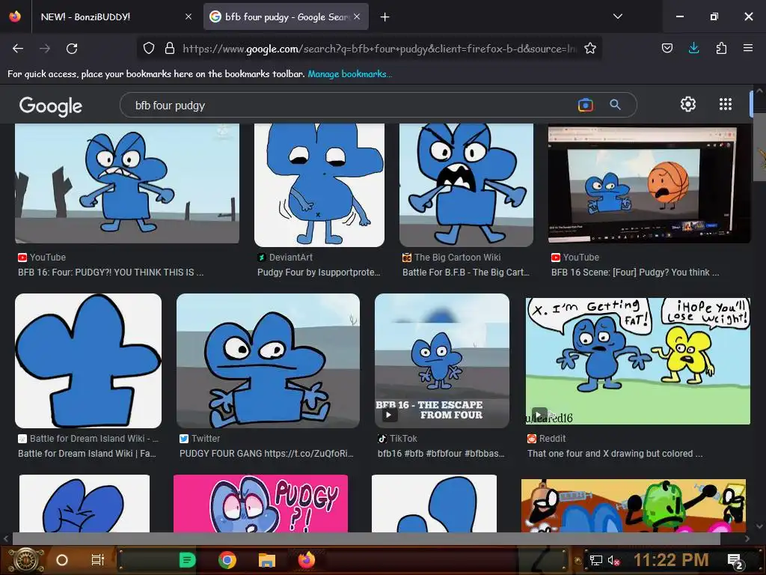
Task: Open tracking protection shield icon
Action: (x=149, y=49)
